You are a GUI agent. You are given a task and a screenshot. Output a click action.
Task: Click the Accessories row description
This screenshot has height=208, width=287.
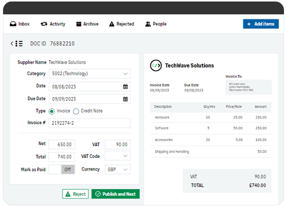[x=163, y=140]
